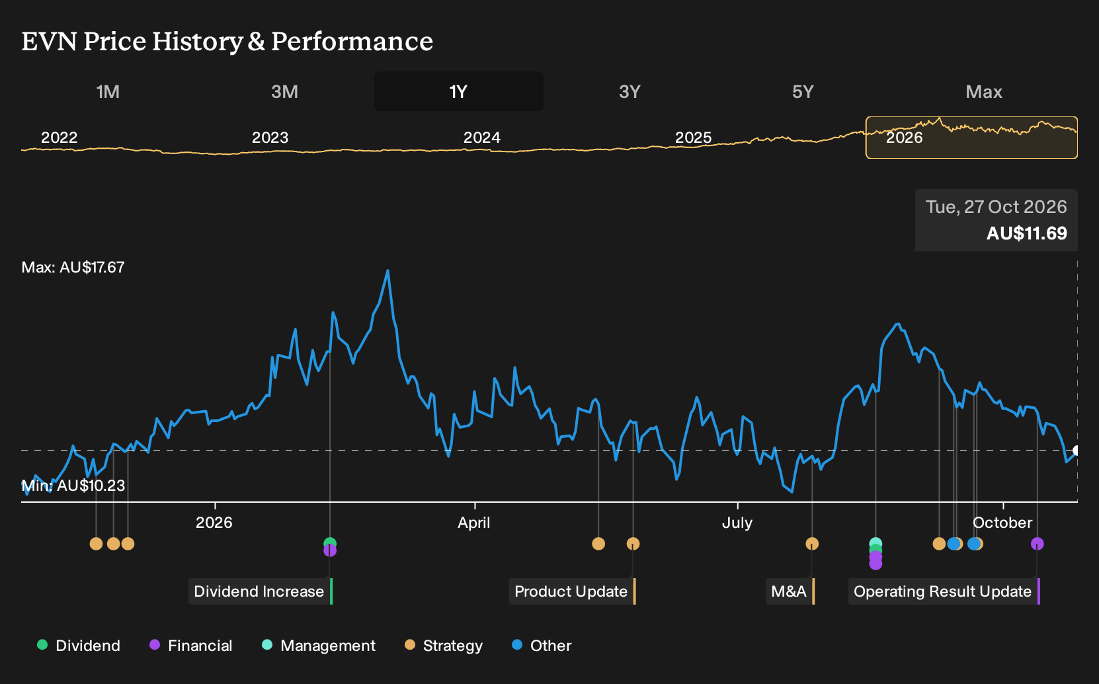Click the July axis label
Viewport: 1099px width, 684px height.
737,523
